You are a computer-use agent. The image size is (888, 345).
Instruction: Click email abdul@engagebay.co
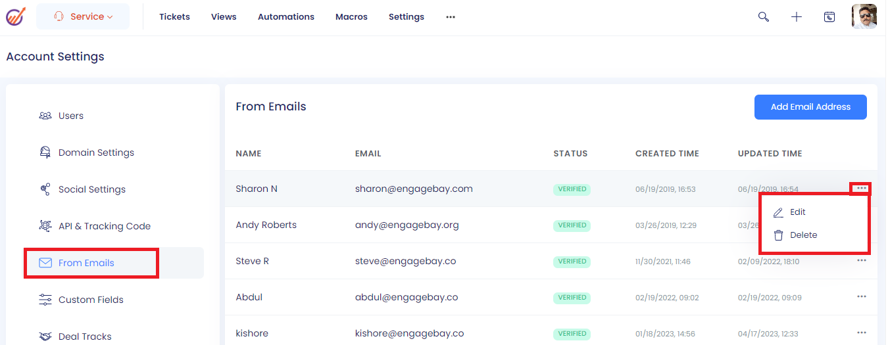(407, 297)
